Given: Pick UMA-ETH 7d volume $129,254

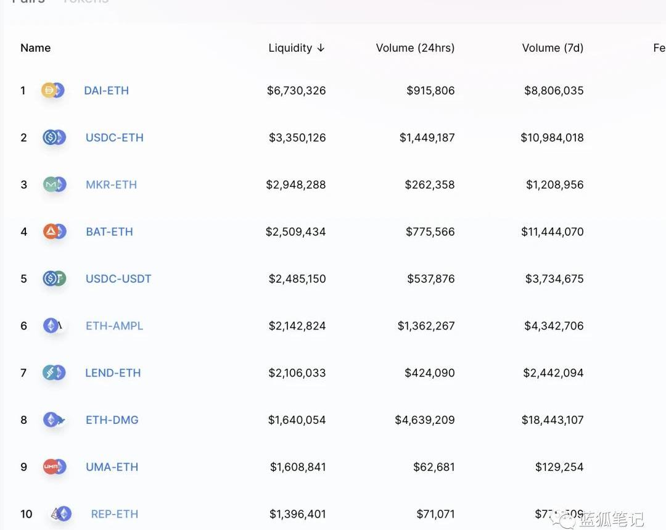Looking at the screenshot, I should [559, 467].
